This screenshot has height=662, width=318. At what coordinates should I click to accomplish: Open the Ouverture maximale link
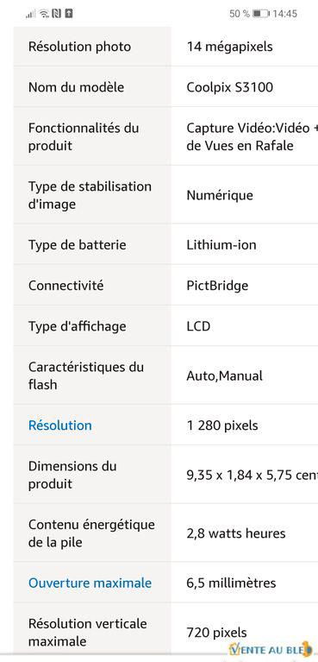90,583
